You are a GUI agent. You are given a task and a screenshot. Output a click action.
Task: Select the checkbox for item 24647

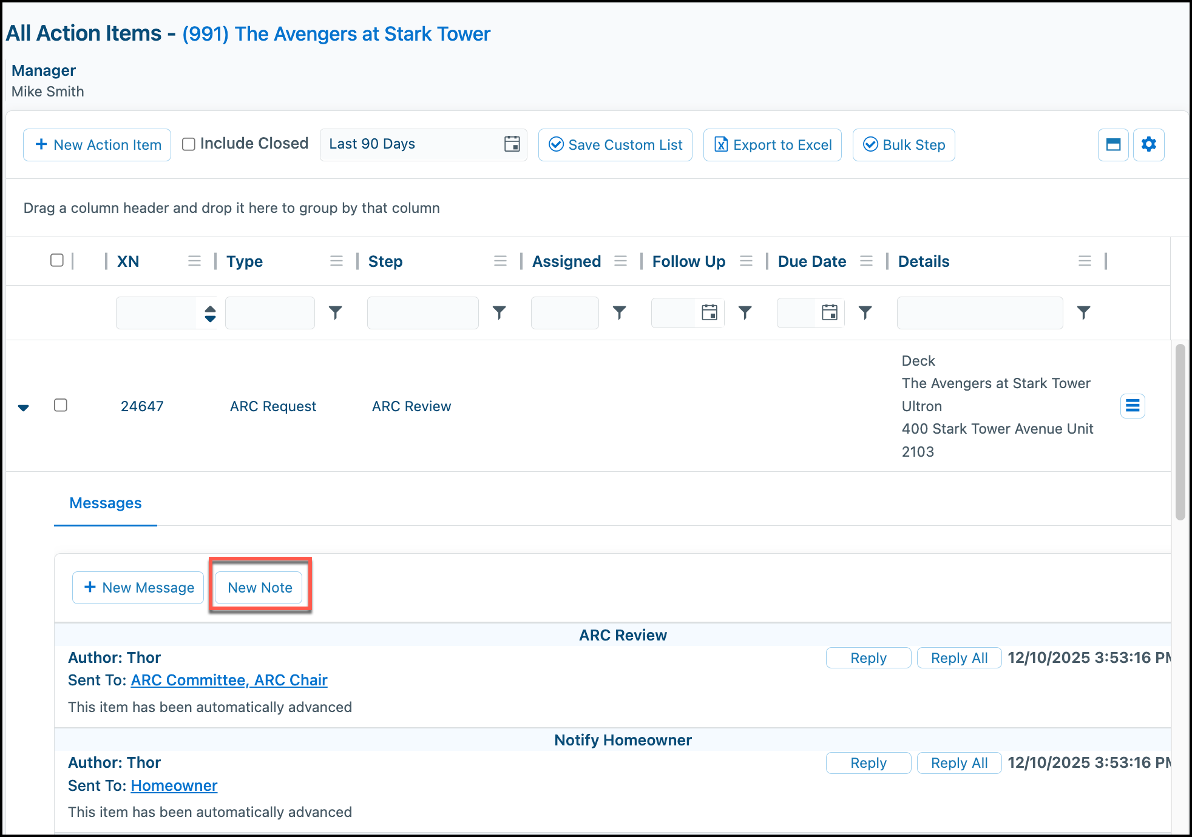[x=61, y=405]
